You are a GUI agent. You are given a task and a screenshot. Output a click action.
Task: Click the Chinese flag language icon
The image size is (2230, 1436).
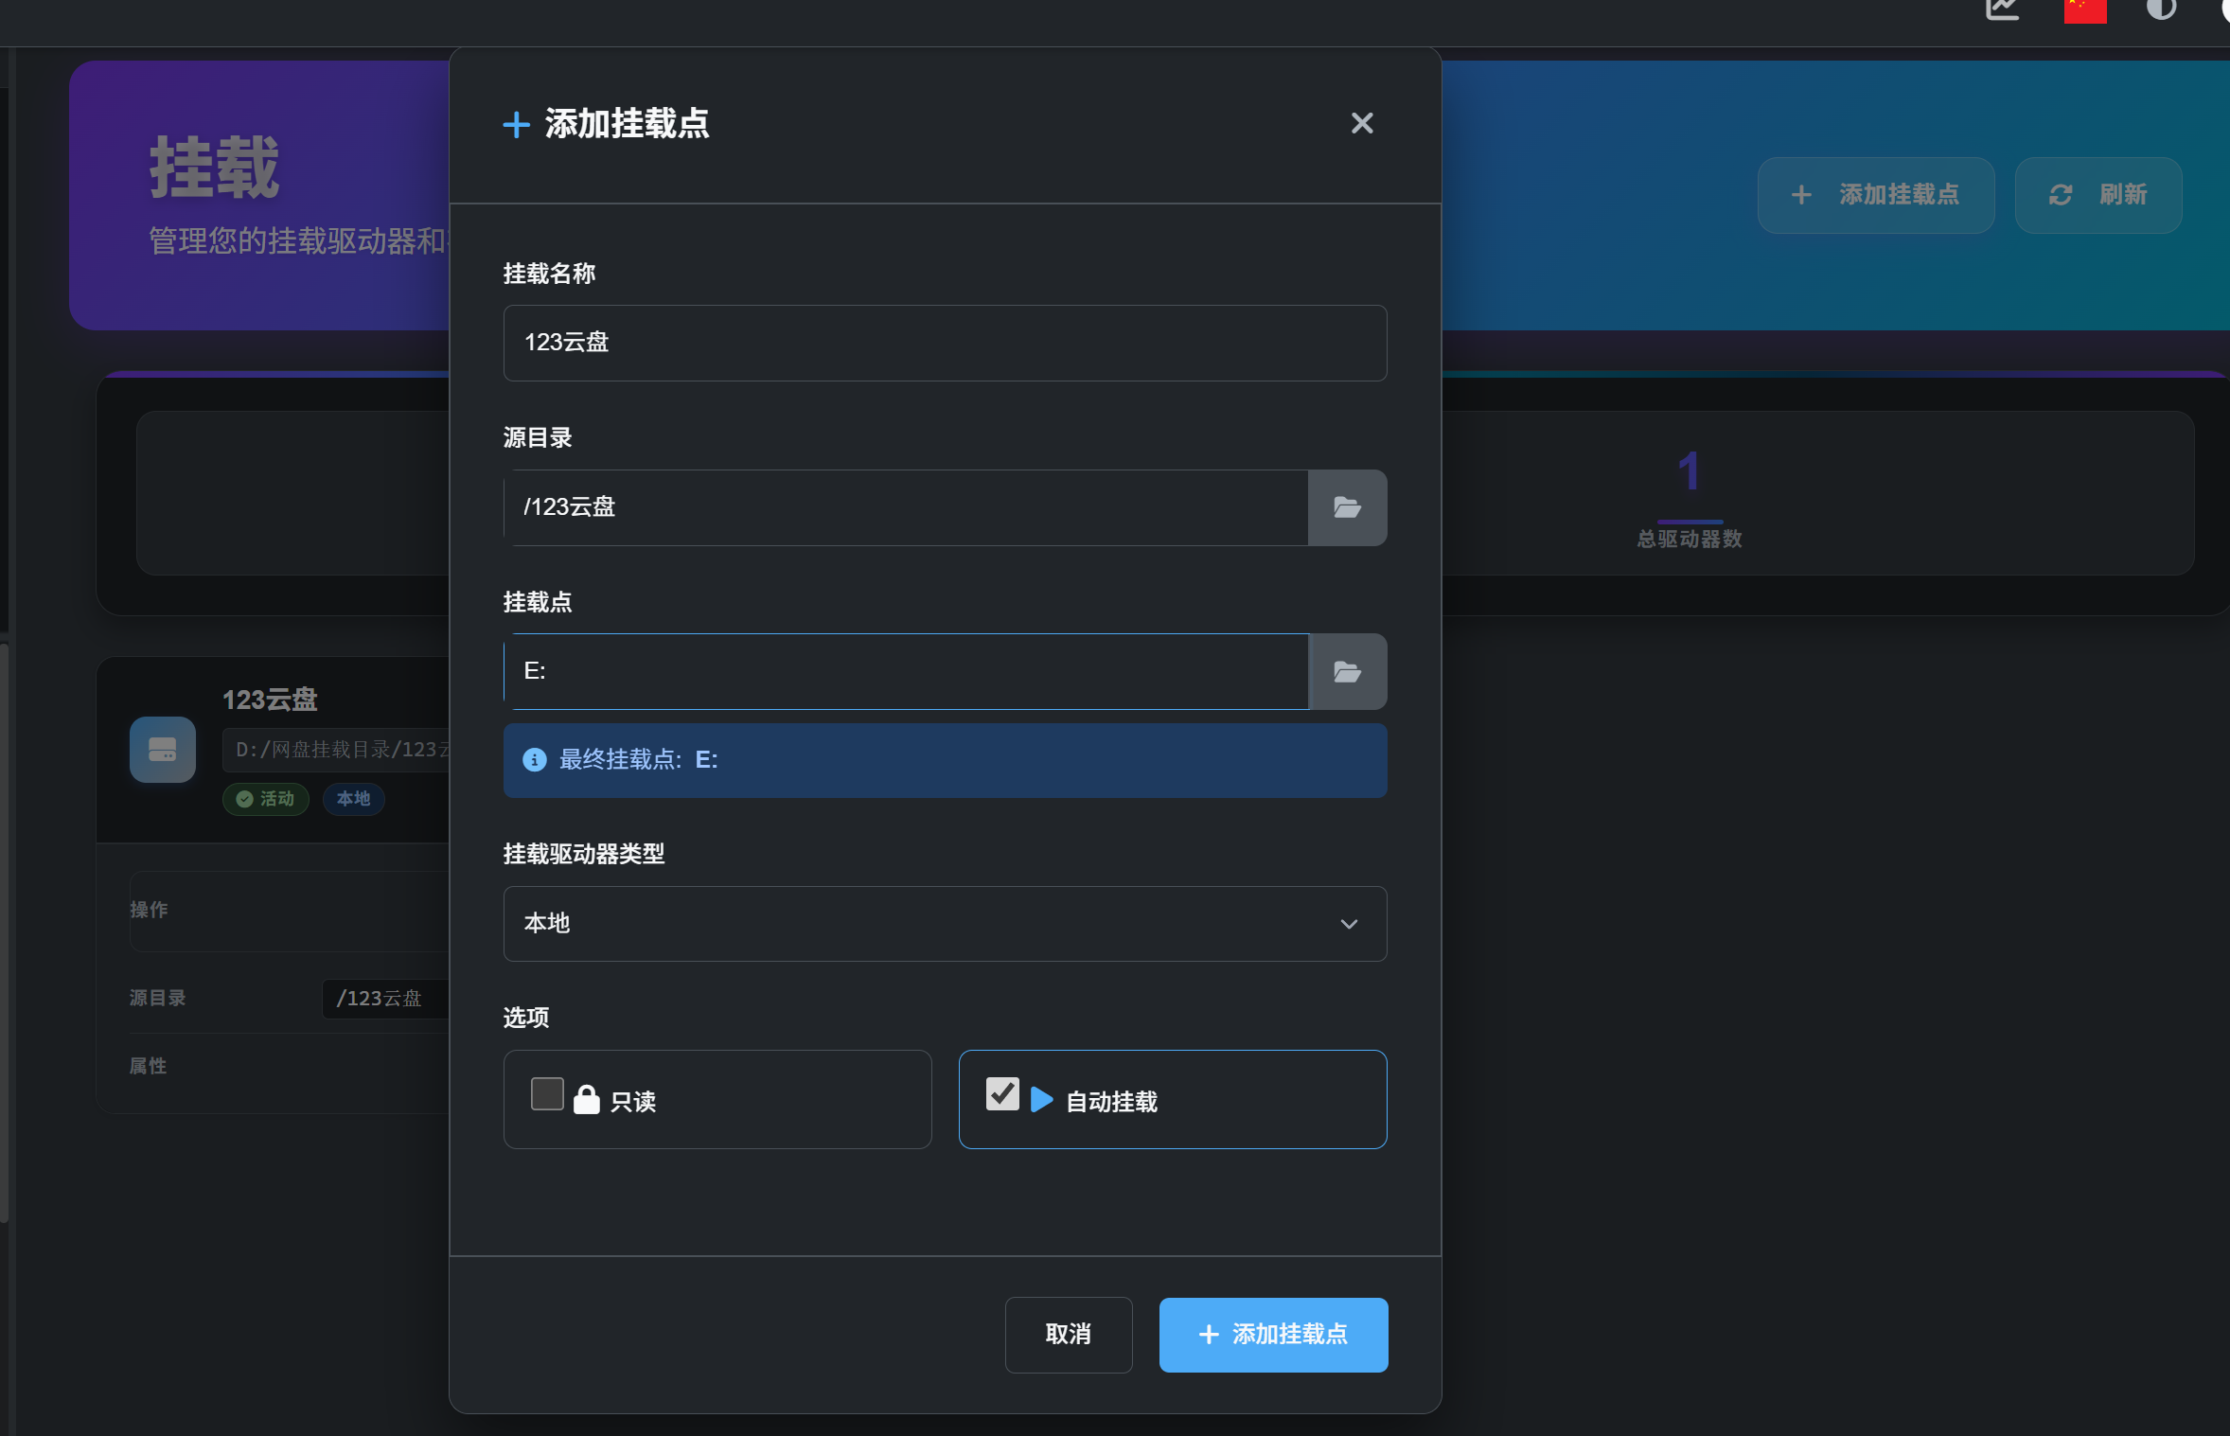(x=2084, y=10)
